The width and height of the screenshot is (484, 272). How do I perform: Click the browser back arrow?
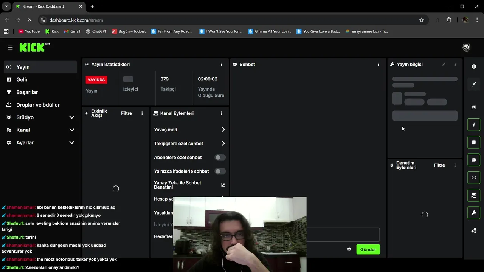pos(7,20)
